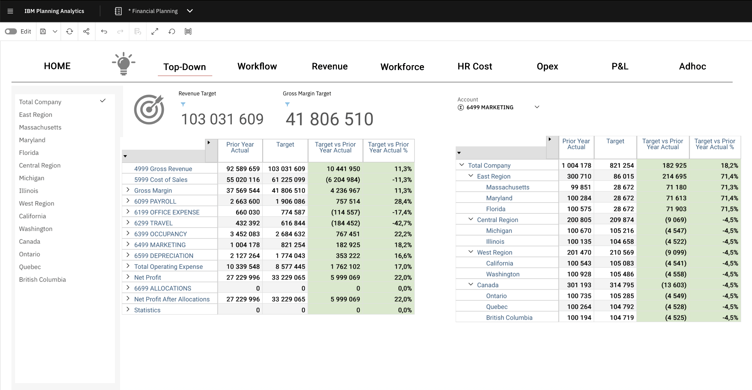This screenshot has height=390, width=752.
Task: Click the Target cell for 4999 Gross Revenue
Action: (x=285, y=168)
